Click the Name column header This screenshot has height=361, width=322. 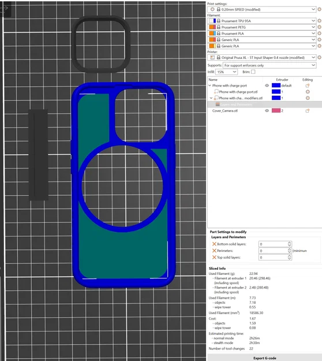[x=213, y=80]
